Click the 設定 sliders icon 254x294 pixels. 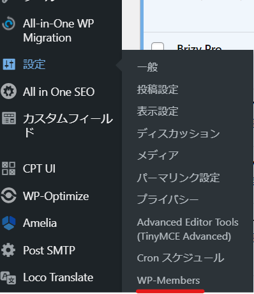tap(9, 64)
